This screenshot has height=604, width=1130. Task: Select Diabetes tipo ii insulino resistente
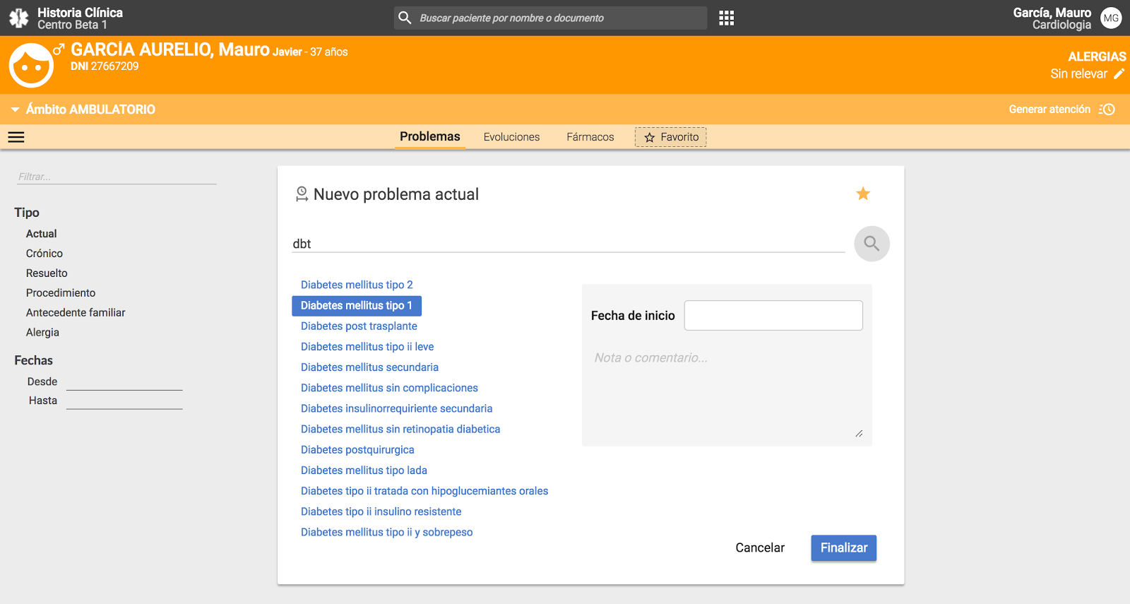[381, 511]
